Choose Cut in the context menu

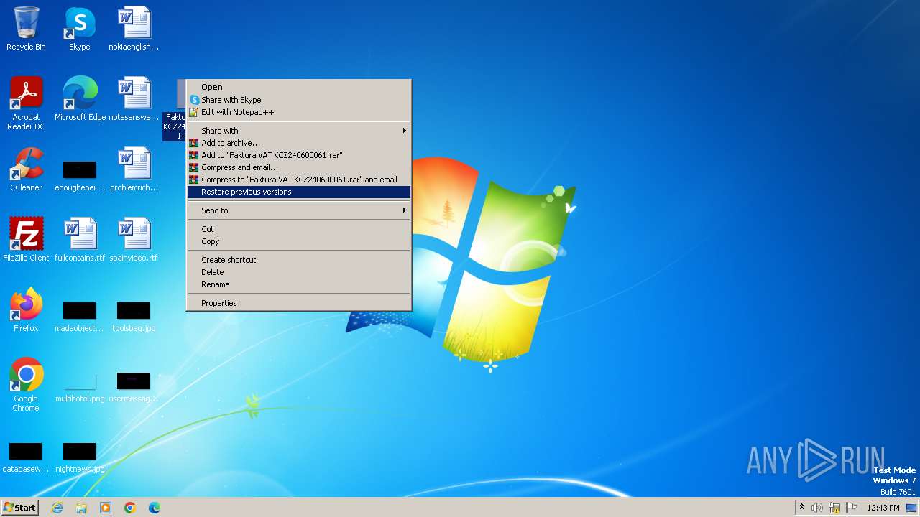pos(299,229)
